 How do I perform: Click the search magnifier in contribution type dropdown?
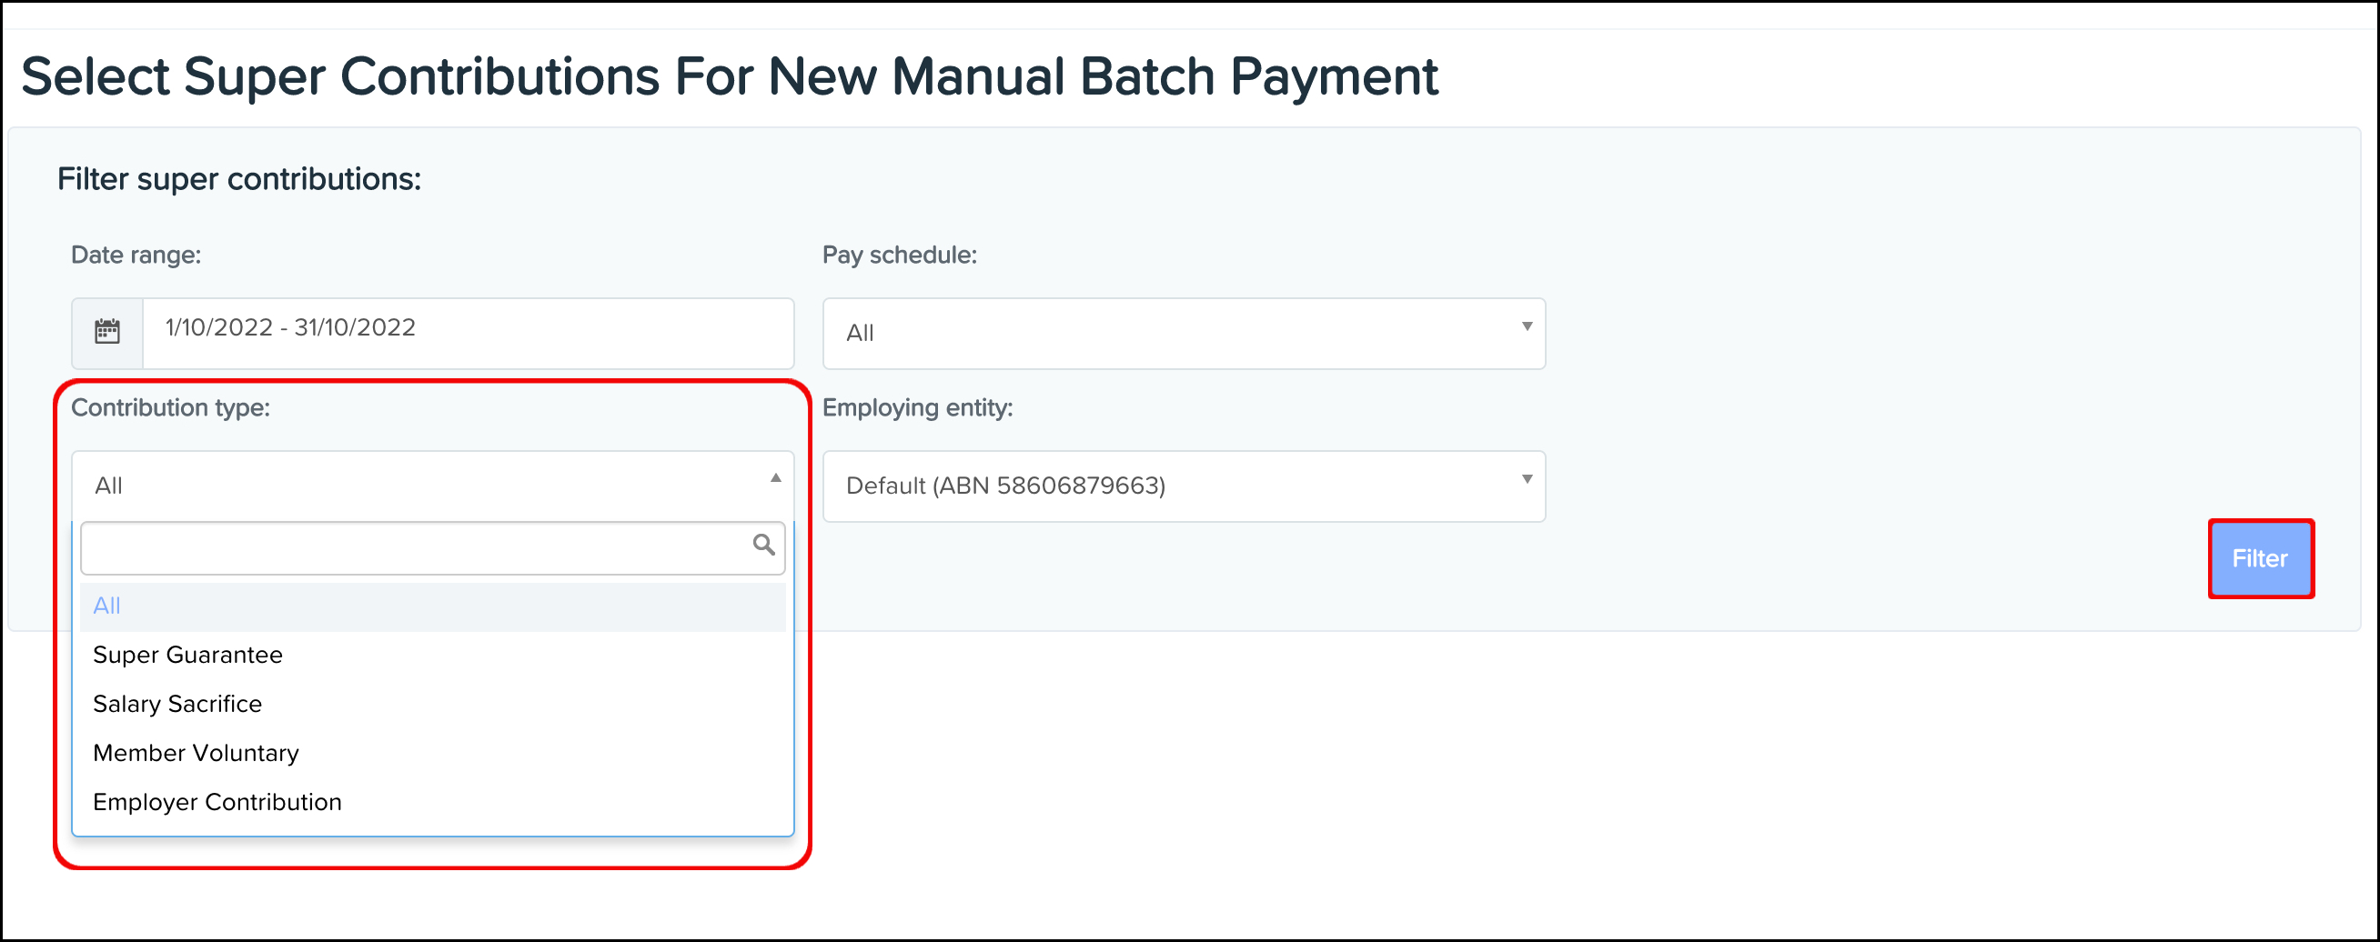pyautogui.click(x=764, y=546)
